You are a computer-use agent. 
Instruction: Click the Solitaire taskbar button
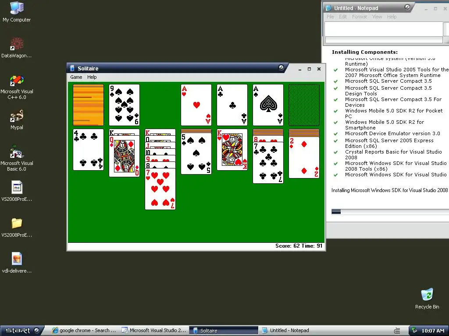223,331
